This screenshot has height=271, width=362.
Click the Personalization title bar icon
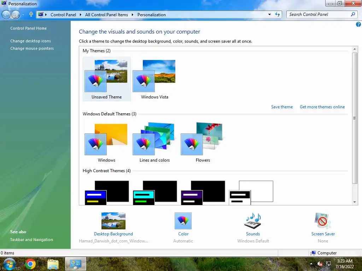tap(4, 4)
